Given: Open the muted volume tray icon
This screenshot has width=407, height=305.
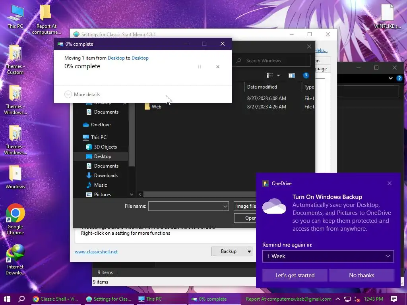Looking at the screenshot, I should point(357,299).
